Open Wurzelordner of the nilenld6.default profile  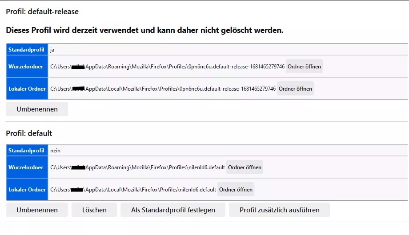(x=245, y=167)
